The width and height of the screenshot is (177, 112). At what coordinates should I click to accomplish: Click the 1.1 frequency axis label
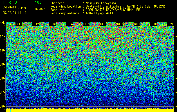click(3, 36)
